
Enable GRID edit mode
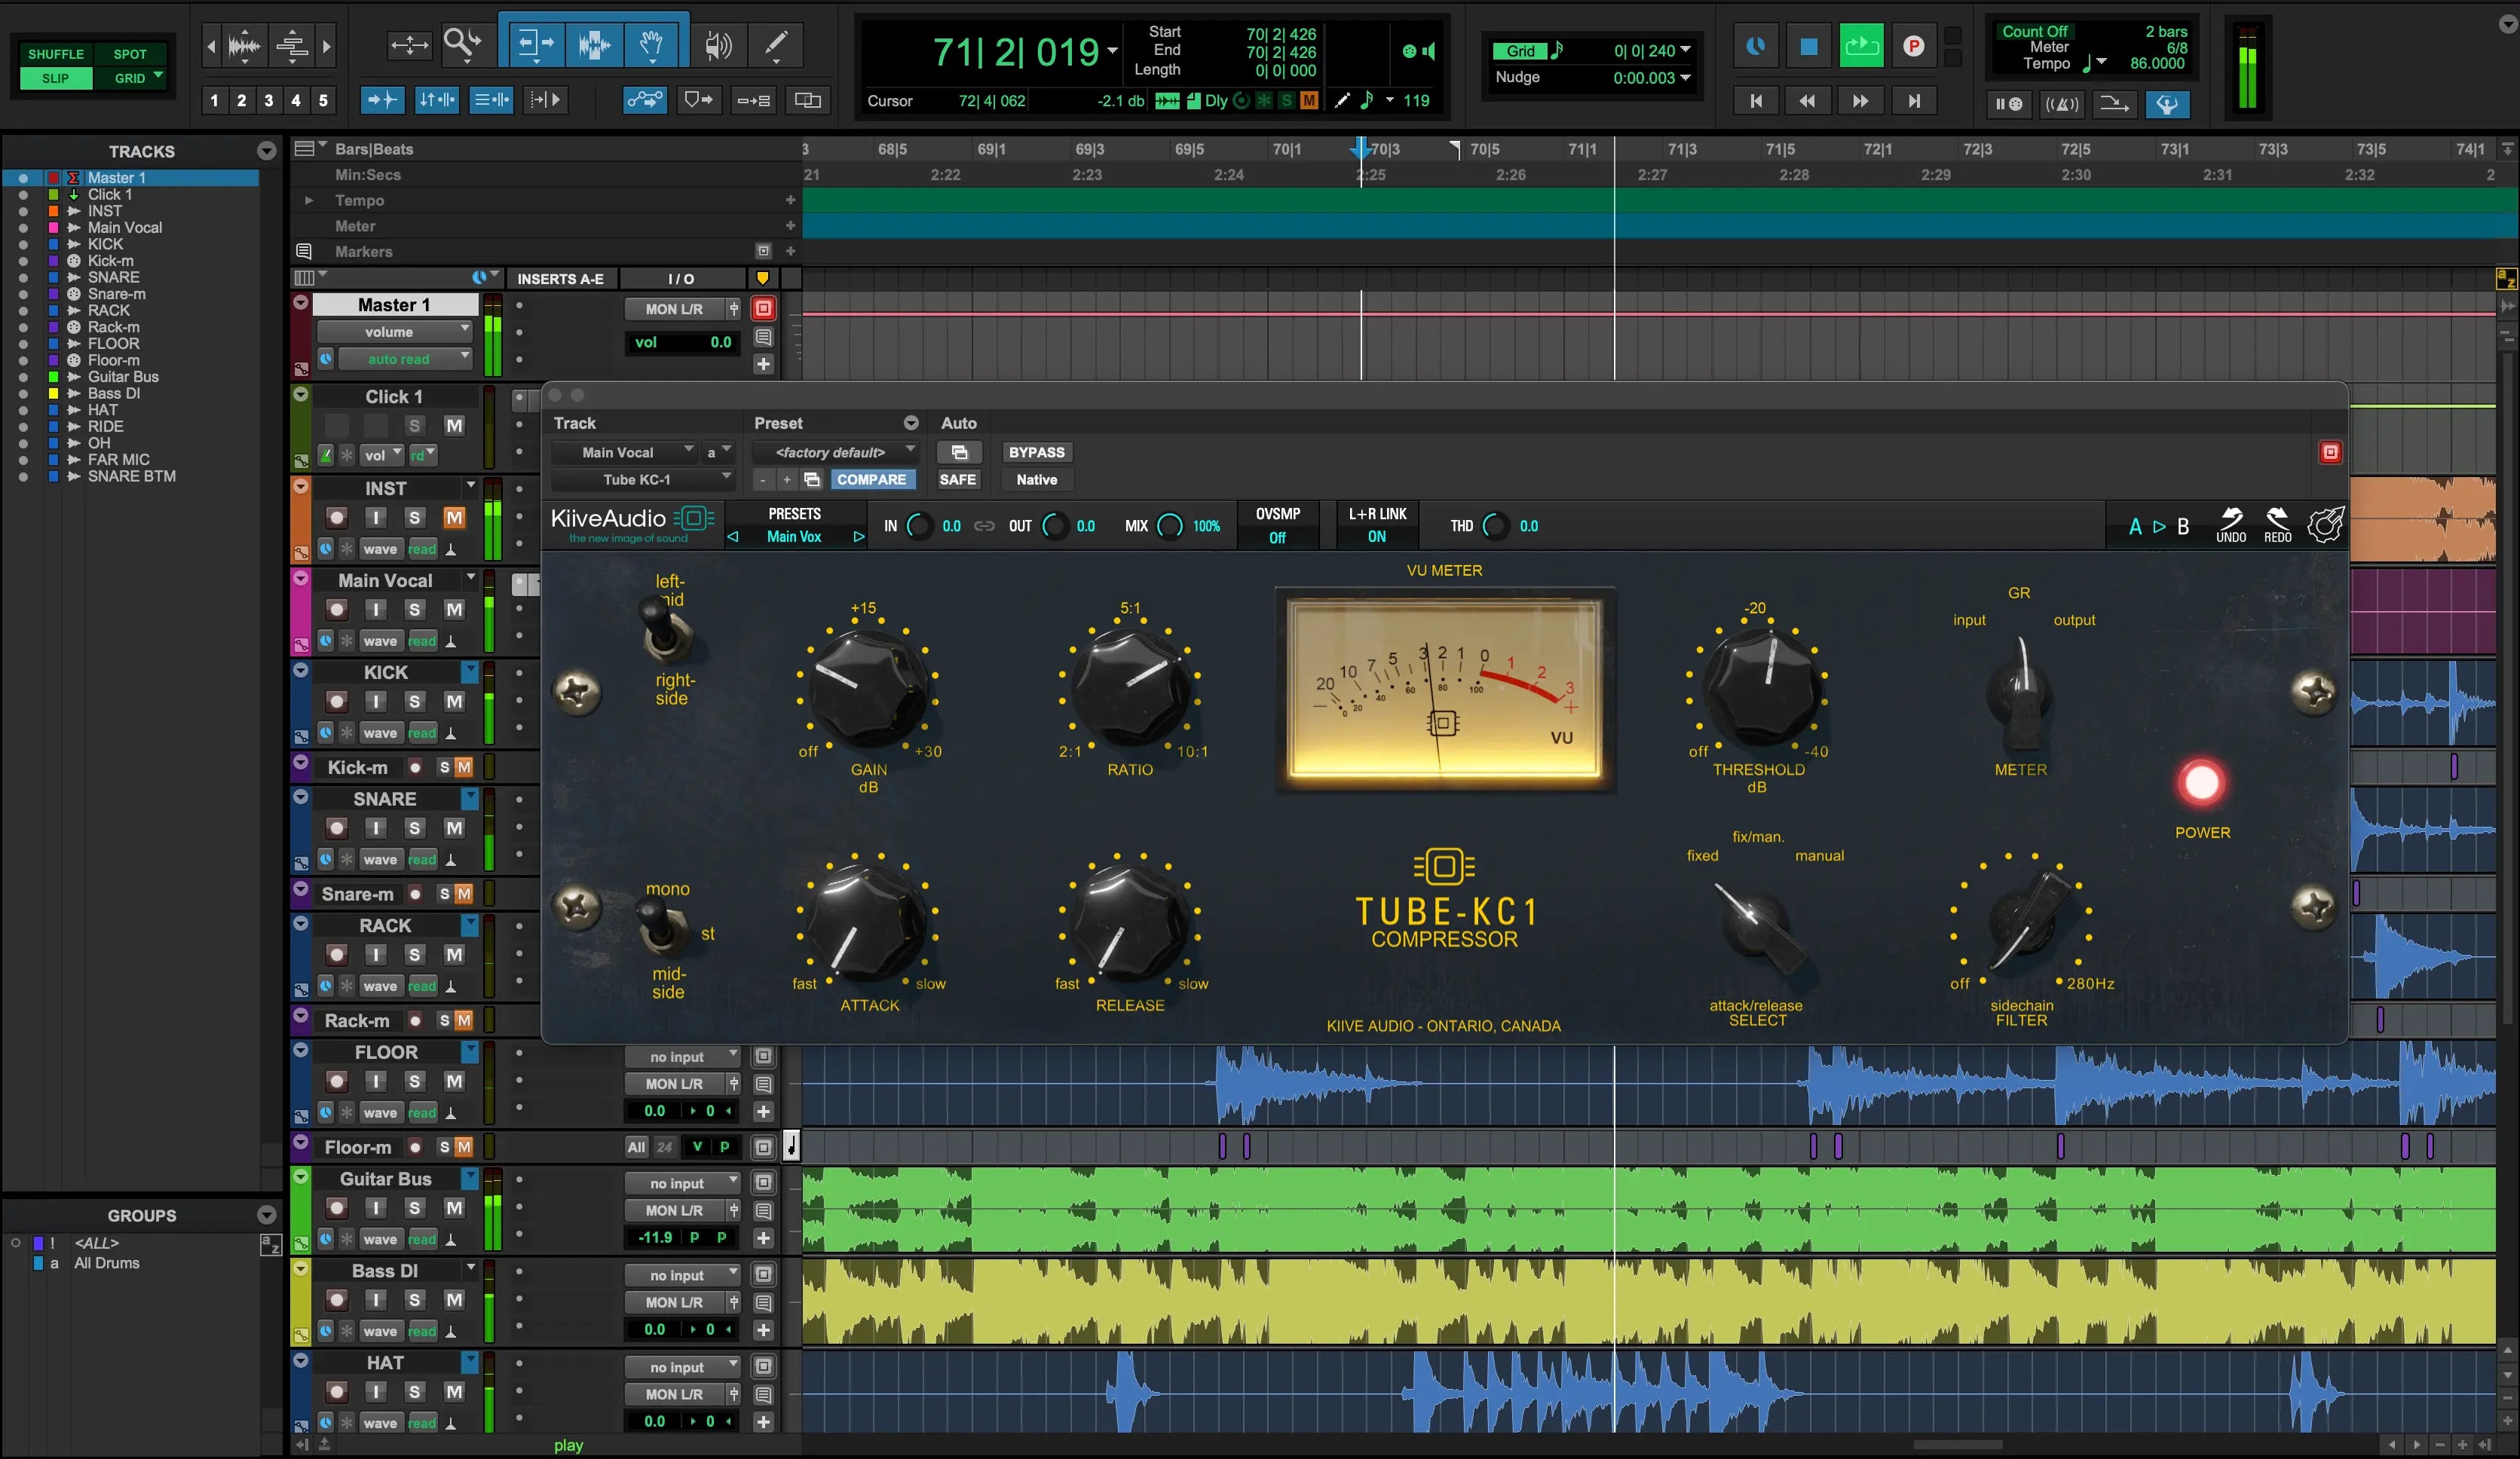(130, 78)
